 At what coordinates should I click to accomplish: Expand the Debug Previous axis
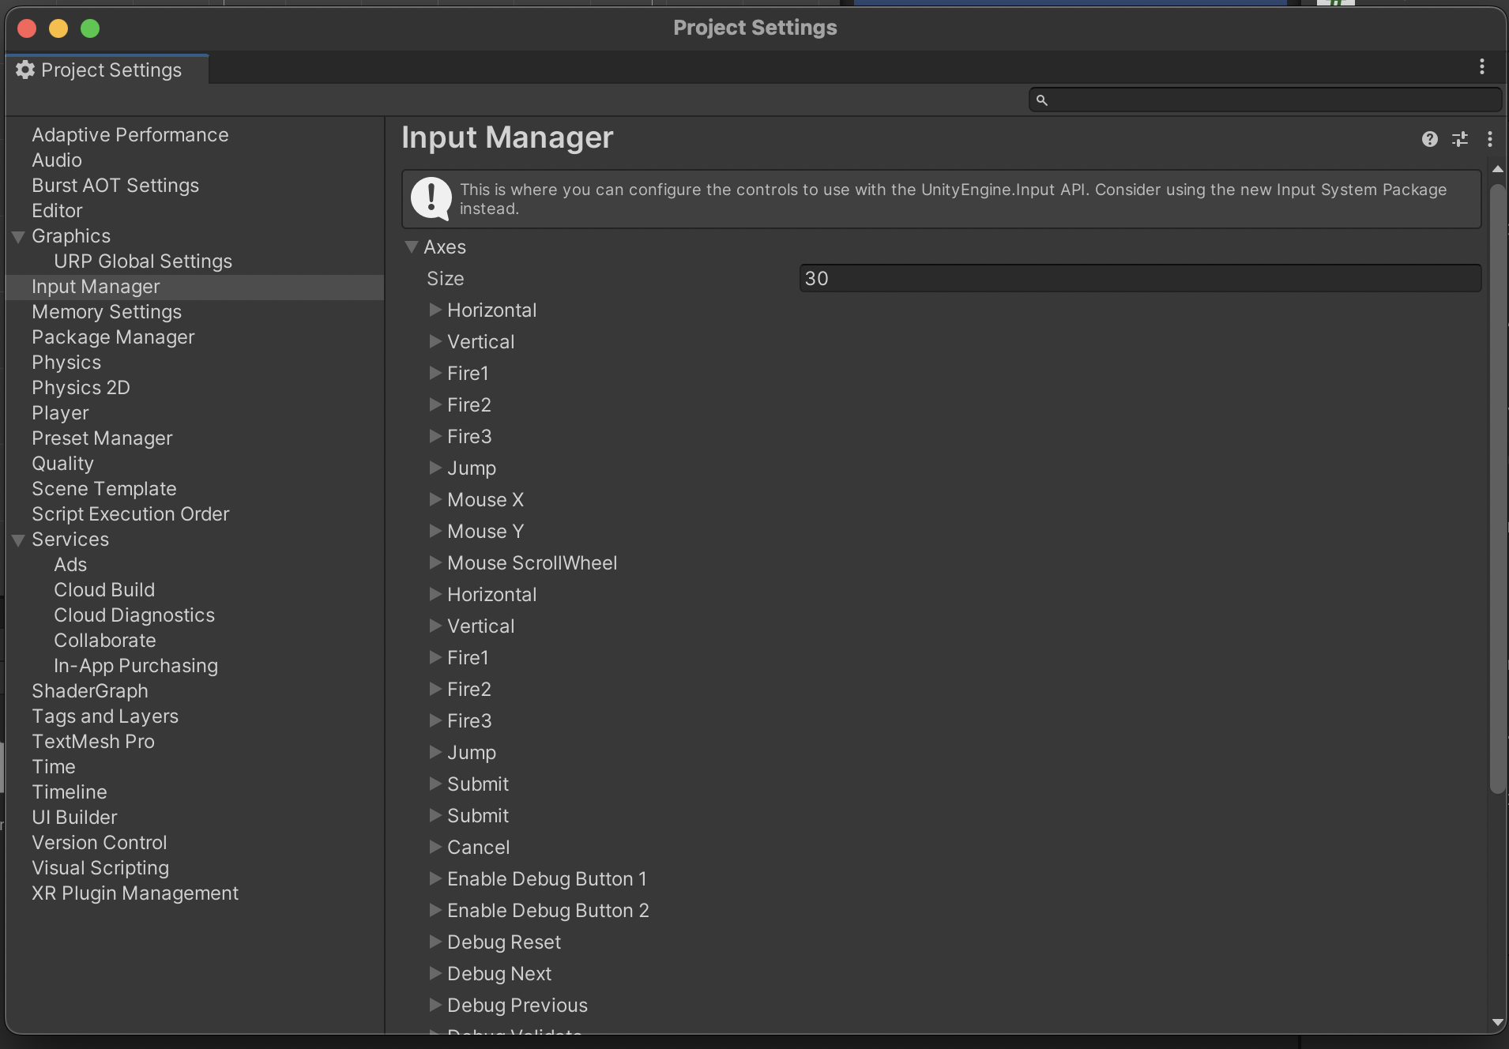(435, 1005)
